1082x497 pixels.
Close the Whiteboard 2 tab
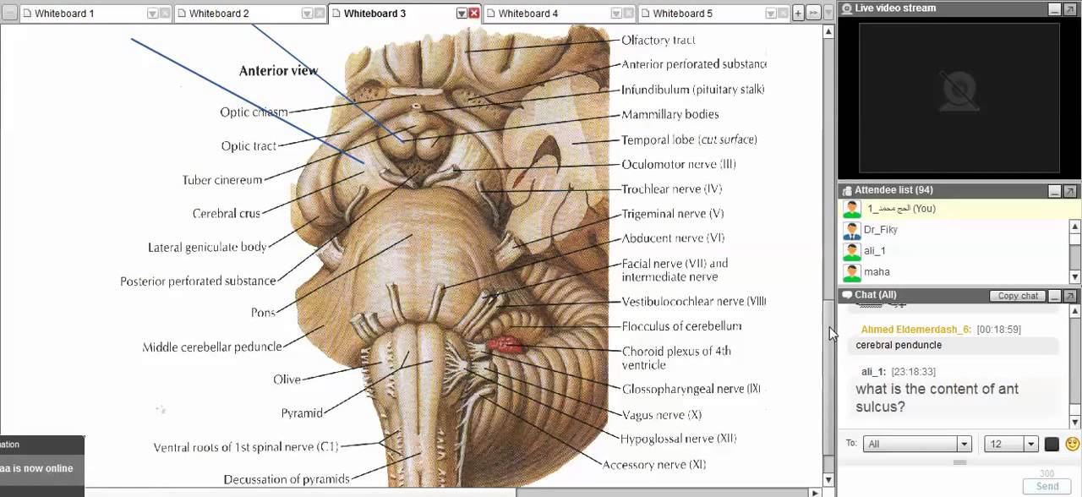[x=320, y=14]
